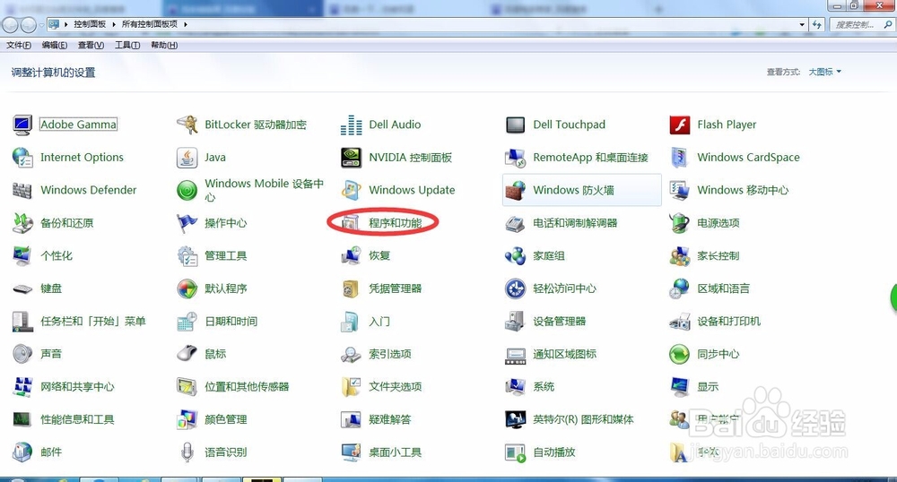Open the 操作中心 flag icon
Viewport: 897px width, 482px height.
(x=187, y=223)
